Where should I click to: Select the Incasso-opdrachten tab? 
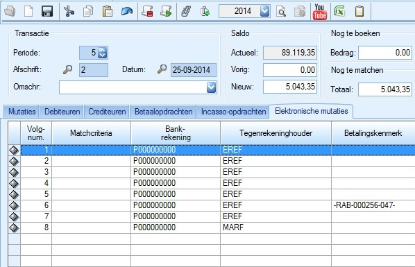pos(233,112)
